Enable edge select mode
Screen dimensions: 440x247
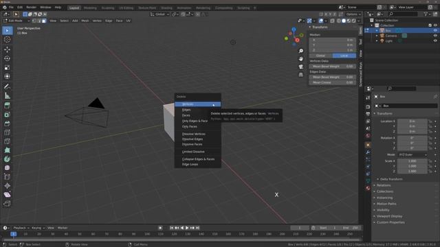coord(39,21)
